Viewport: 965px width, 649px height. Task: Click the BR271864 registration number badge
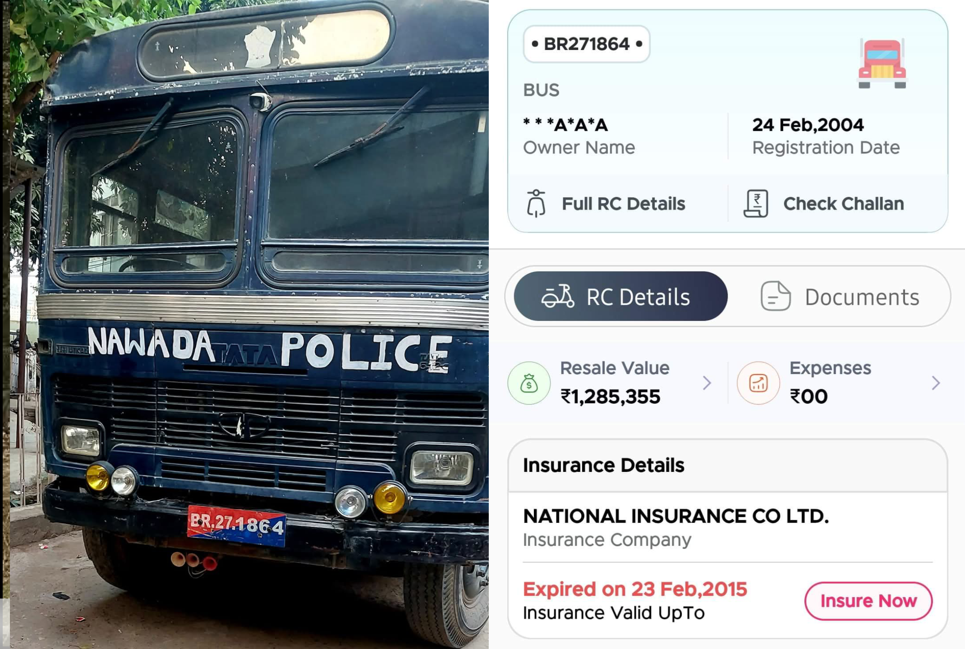click(x=586, y=44)
